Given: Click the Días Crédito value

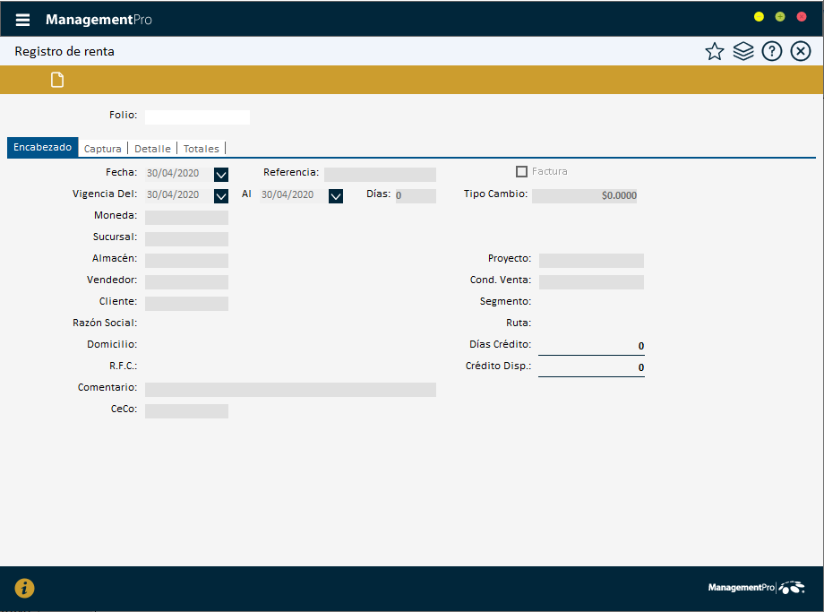Looking at the screenshot, I should point(591,346).
